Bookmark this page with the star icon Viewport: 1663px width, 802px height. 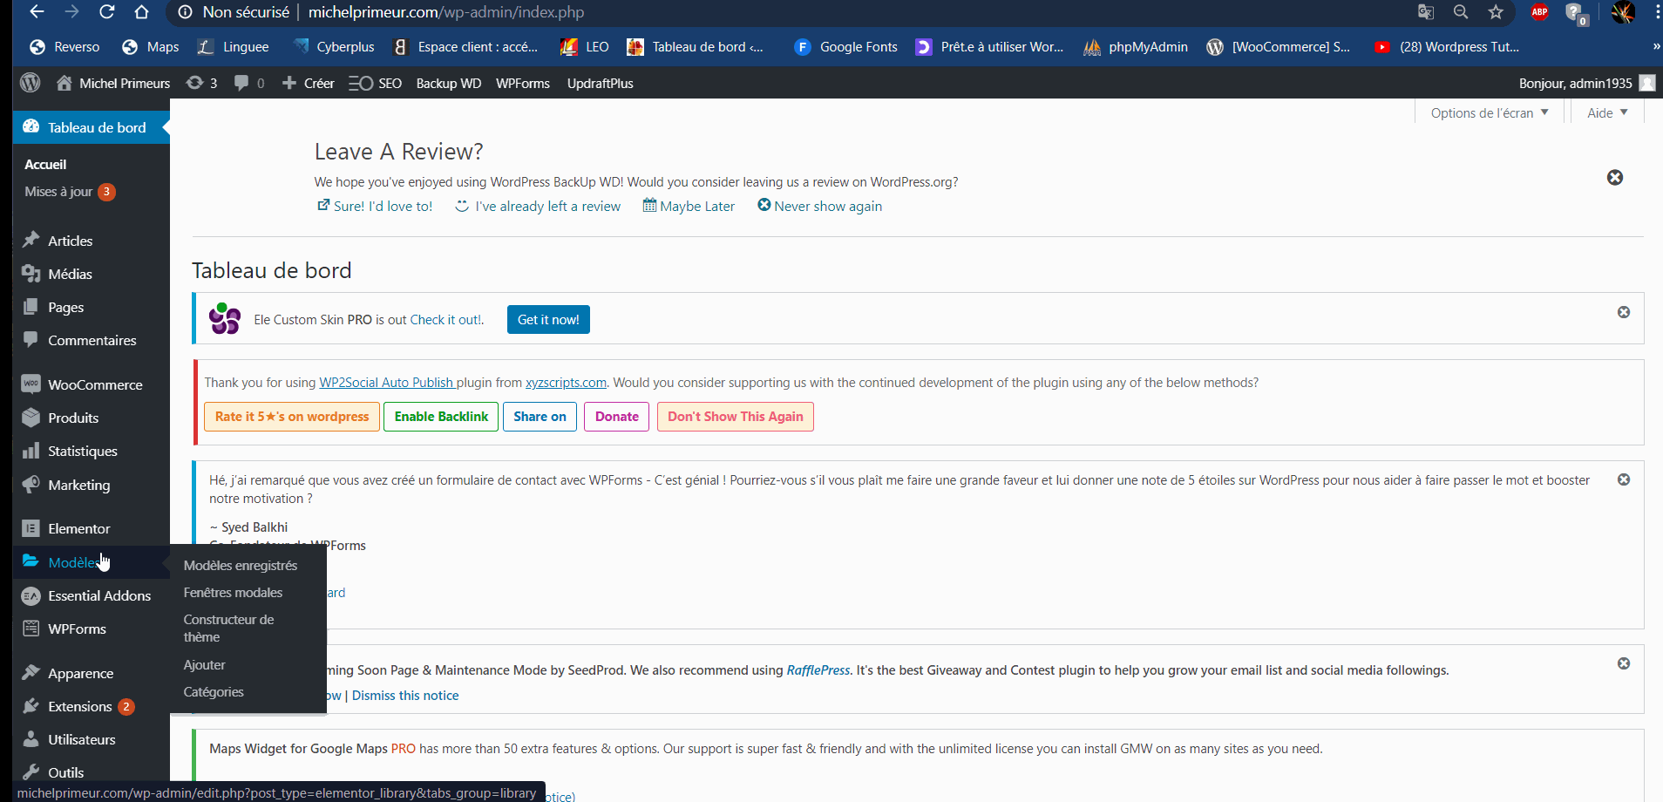1496,12
